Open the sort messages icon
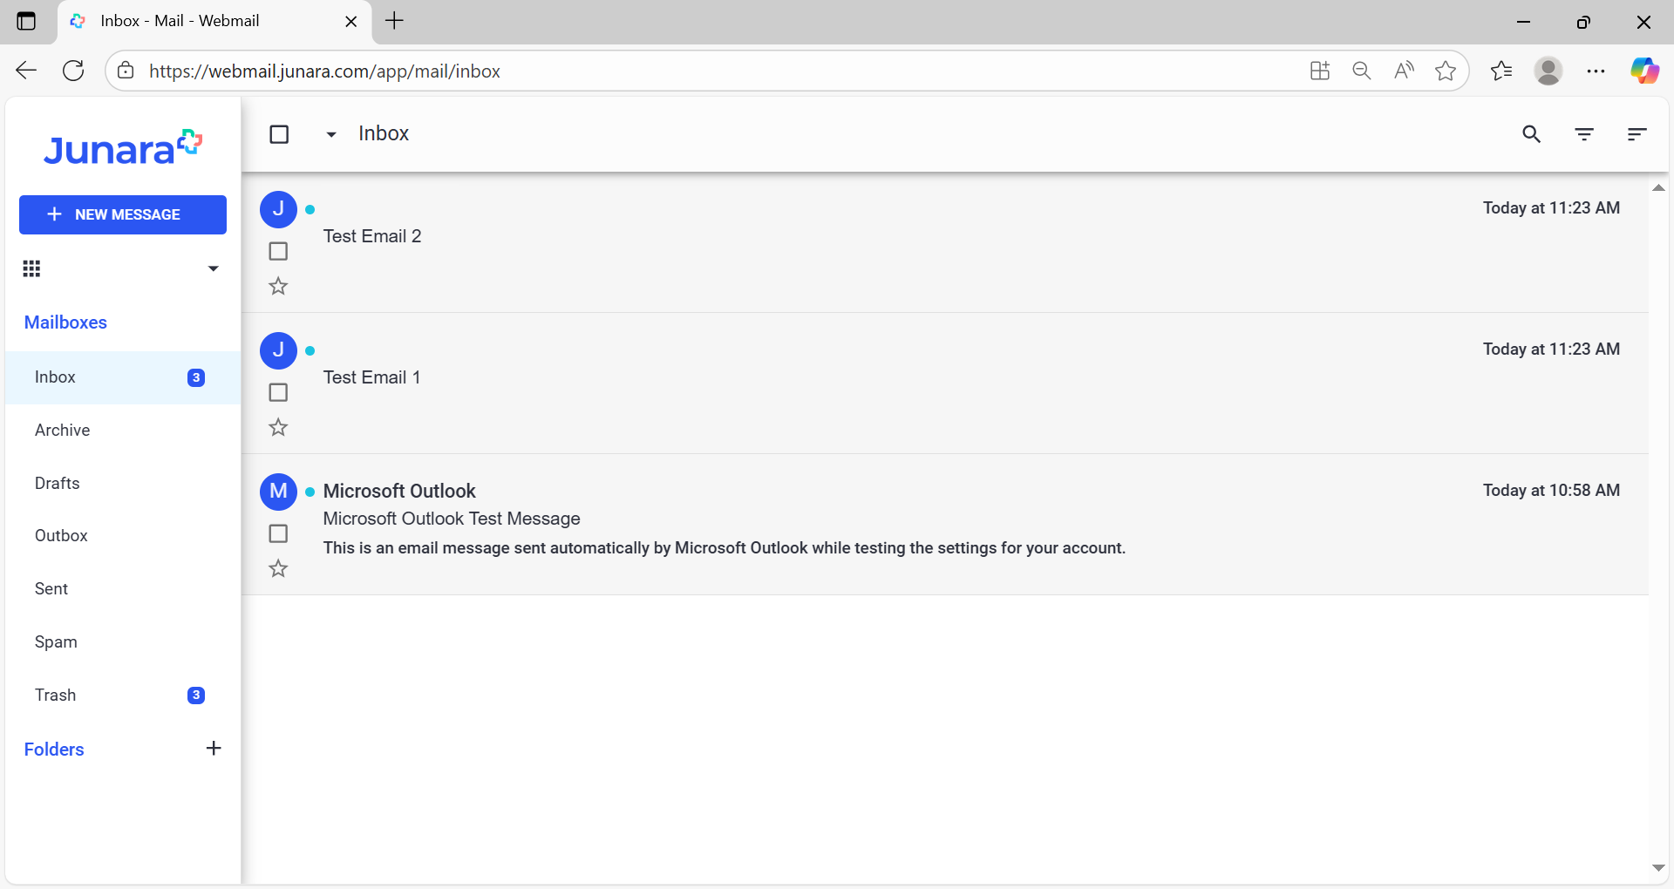 1637,134
